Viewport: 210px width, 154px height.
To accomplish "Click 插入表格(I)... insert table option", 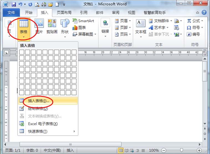I will (x=48, y=101).
